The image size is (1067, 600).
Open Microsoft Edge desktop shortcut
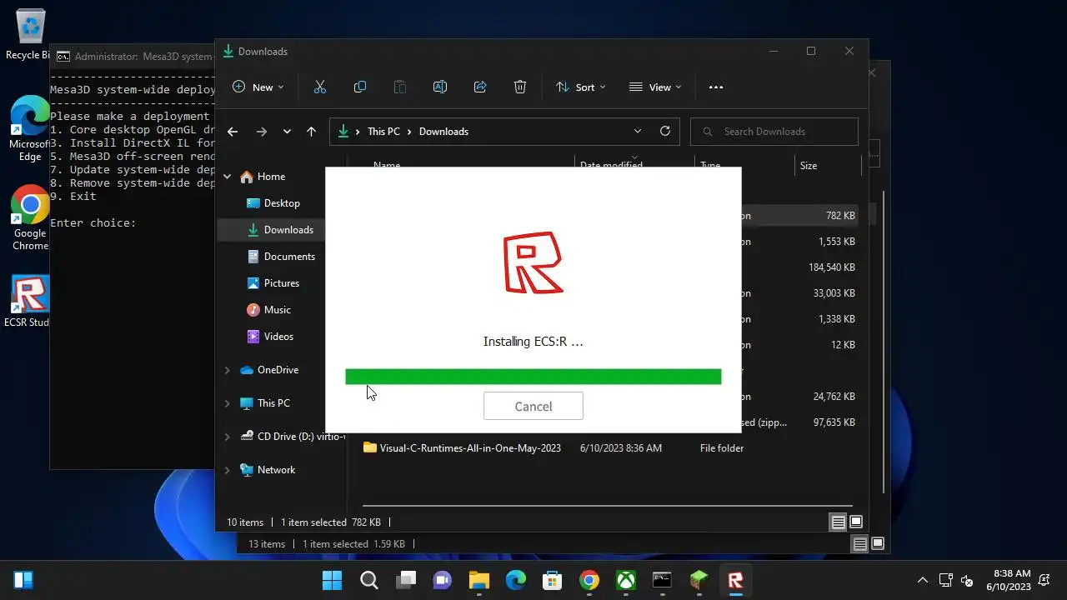click(x=30, y=129)
